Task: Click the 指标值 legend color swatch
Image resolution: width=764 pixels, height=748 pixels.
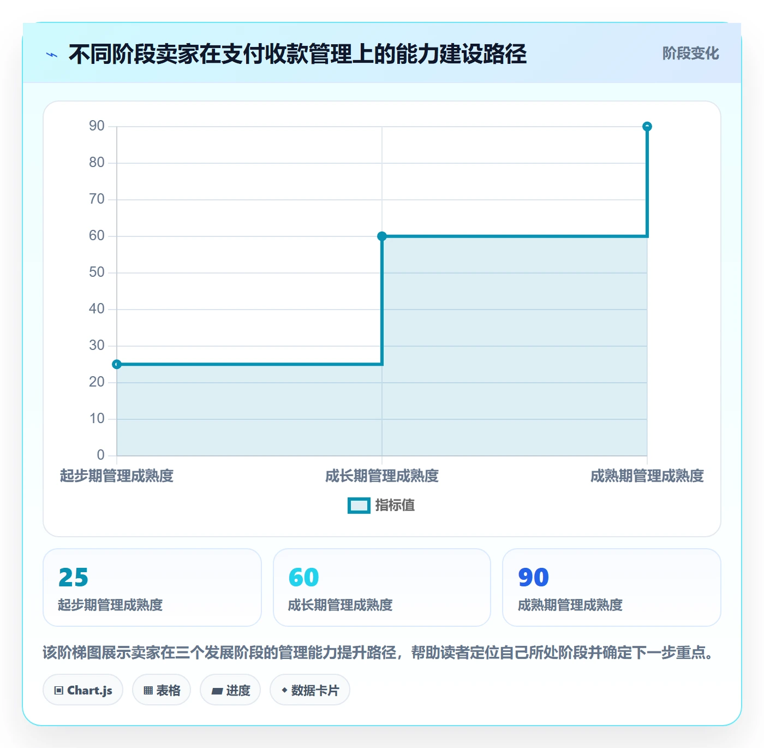Action: tap(359, 506)
